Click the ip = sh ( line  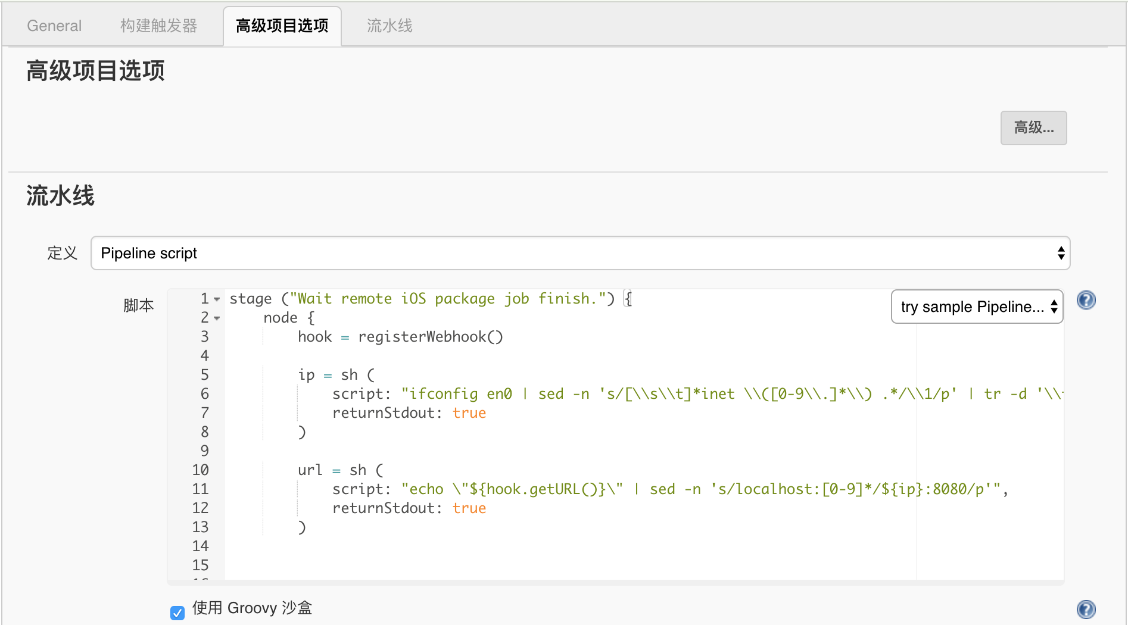(336, 375)
